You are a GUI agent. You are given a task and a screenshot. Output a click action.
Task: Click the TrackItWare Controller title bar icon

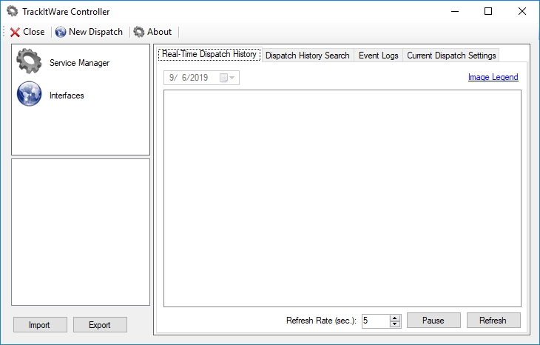(x=13, y=11)
